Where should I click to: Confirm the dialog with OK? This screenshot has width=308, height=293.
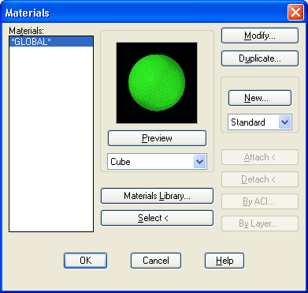point(86,261)
